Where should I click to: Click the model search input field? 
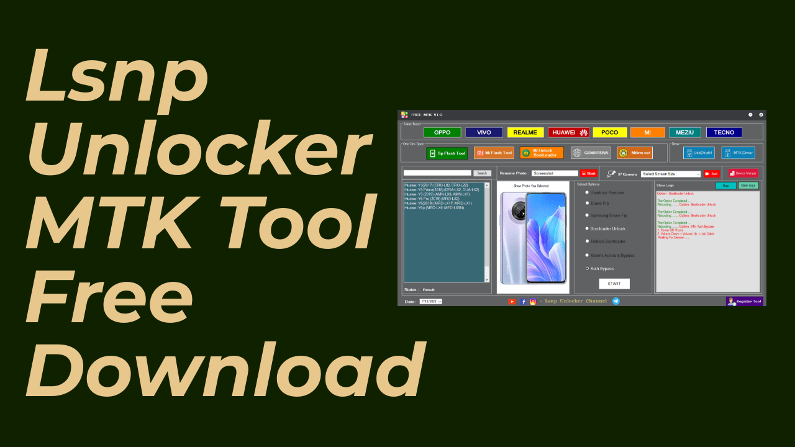[x=437, y=173]
